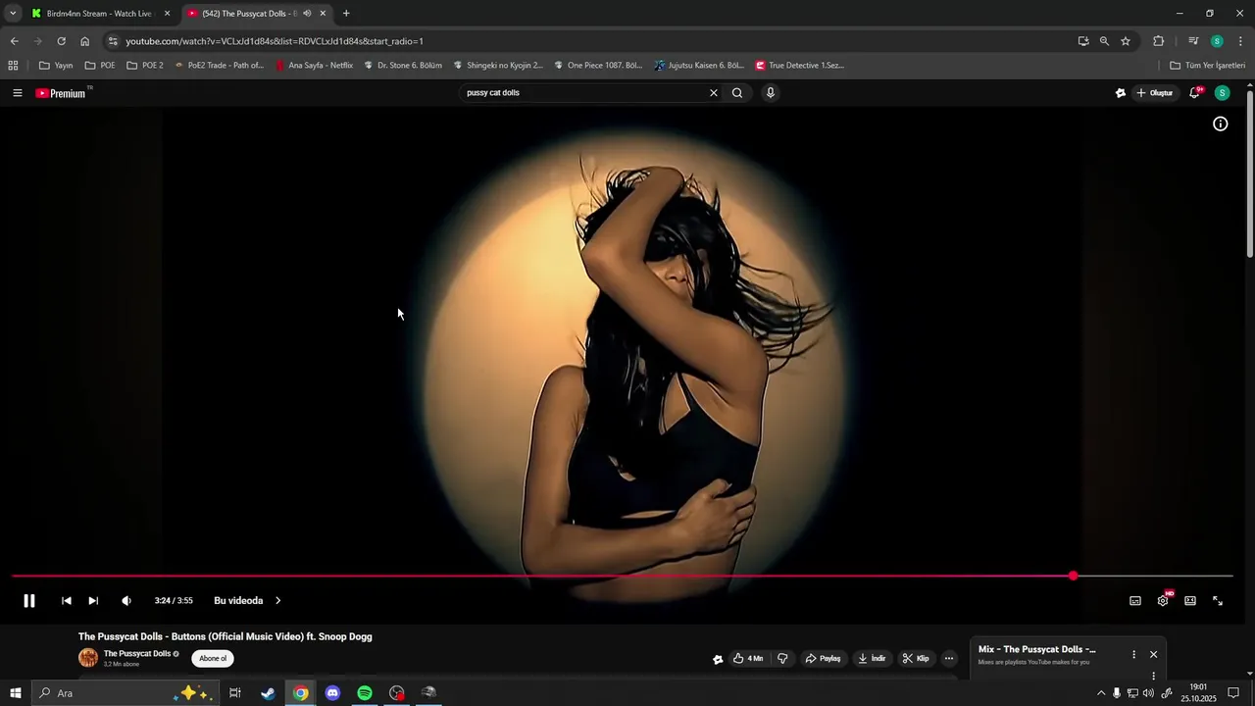1255x706 pixels.
Task: Click the İndir download button
Action: coord(872,659)
